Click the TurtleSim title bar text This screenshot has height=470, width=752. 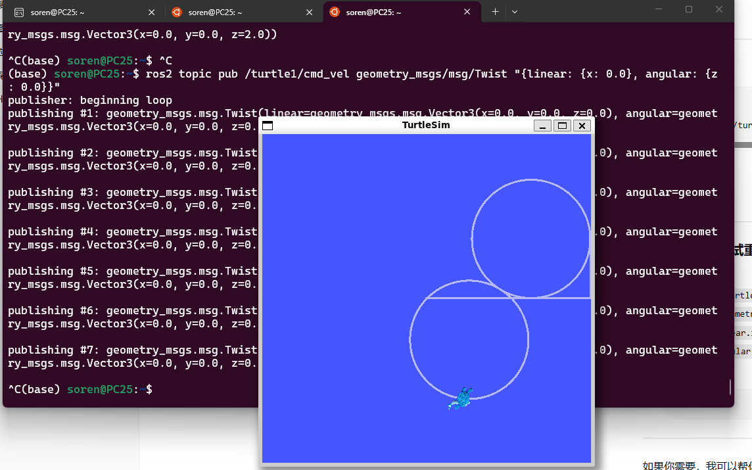coord(426,125)
